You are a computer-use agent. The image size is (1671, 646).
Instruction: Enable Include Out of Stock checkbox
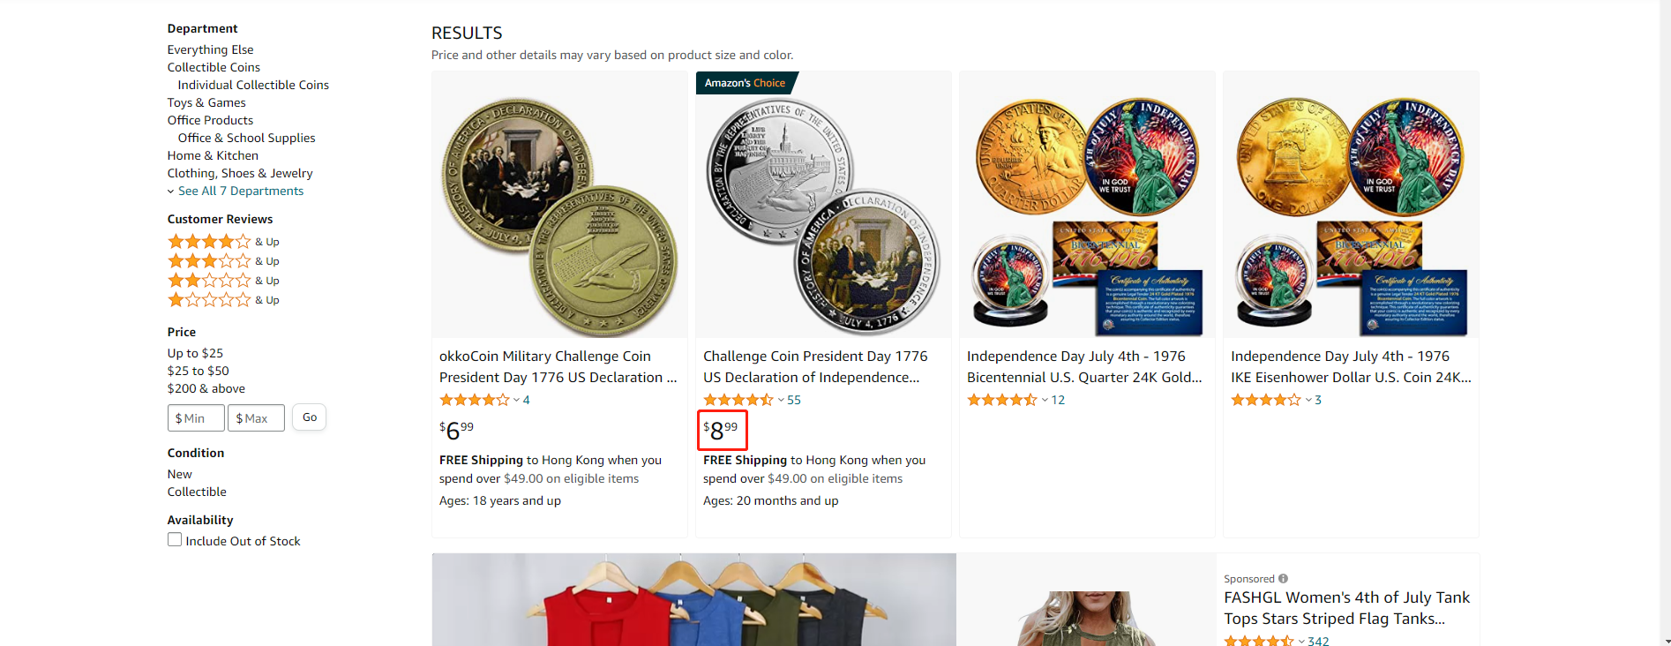click(x=175, y=540)
